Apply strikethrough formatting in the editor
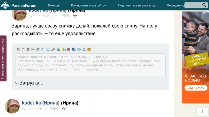 pyautogui.click(x=33, y=49)
